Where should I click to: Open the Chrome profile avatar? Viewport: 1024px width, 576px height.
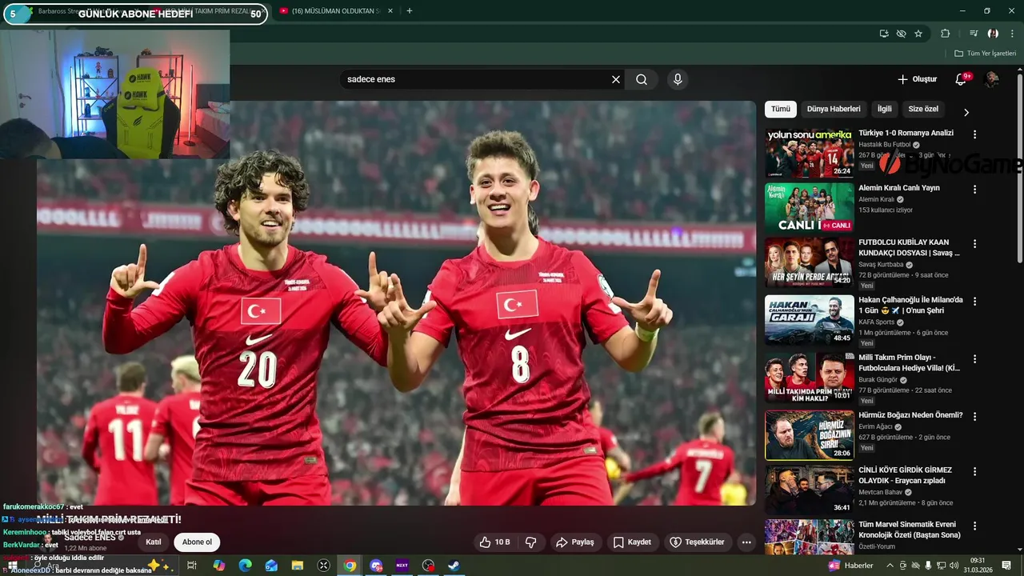click(993, 34)
